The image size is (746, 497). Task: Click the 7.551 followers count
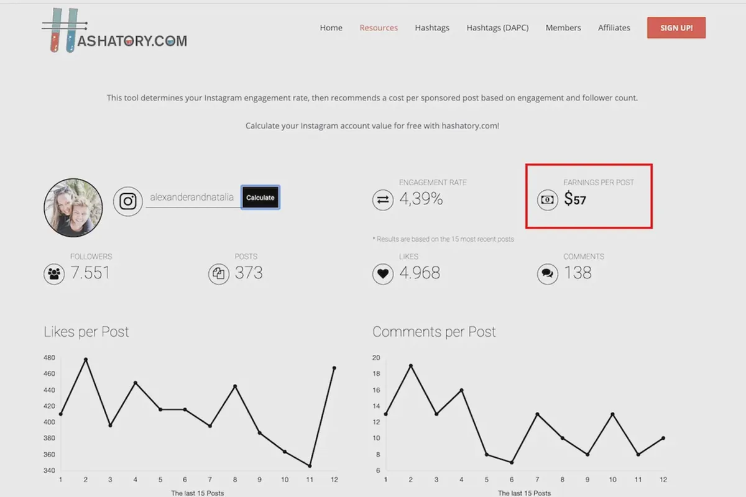(90, 273)
